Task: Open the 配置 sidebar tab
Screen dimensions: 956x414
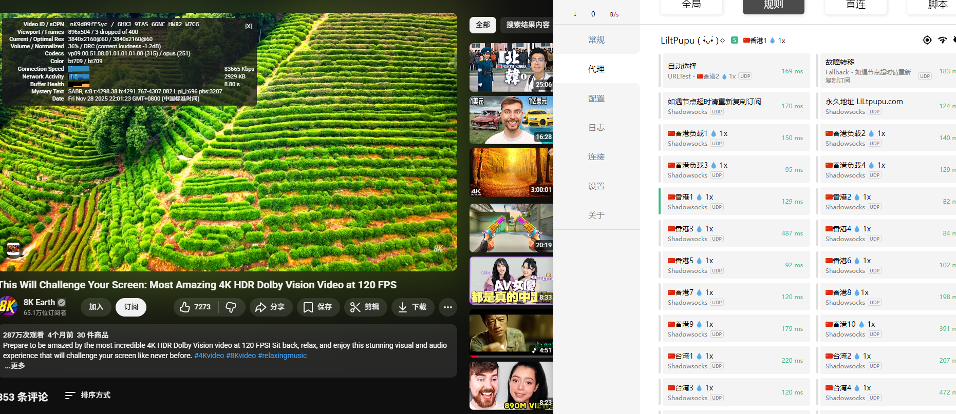Action: point(596,98)
